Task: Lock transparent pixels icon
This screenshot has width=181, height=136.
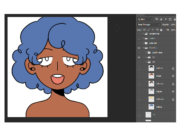Action: pos(144,30)
